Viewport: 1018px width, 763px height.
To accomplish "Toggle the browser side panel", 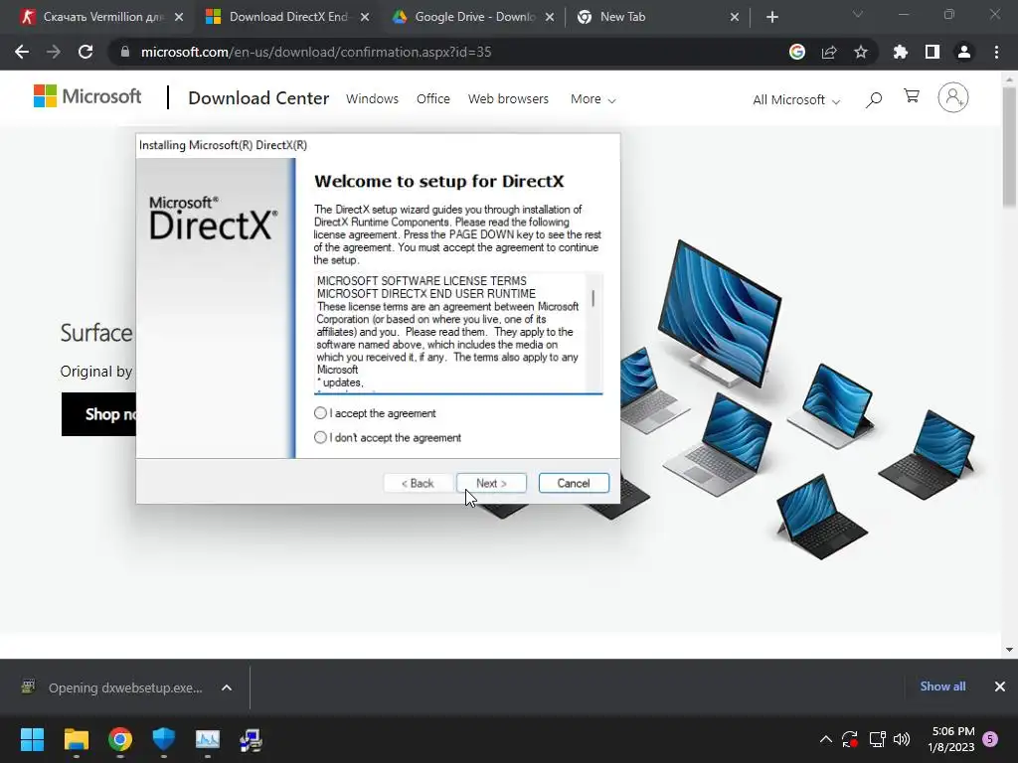I will click(x=933, y=52).
